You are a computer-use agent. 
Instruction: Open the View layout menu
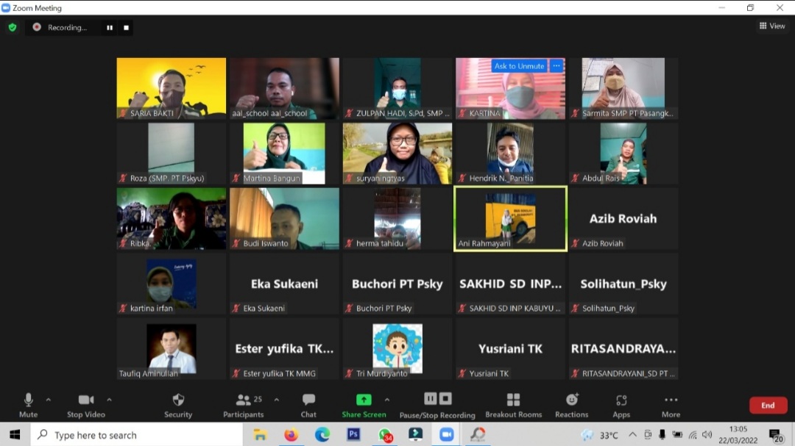(772, 26)
